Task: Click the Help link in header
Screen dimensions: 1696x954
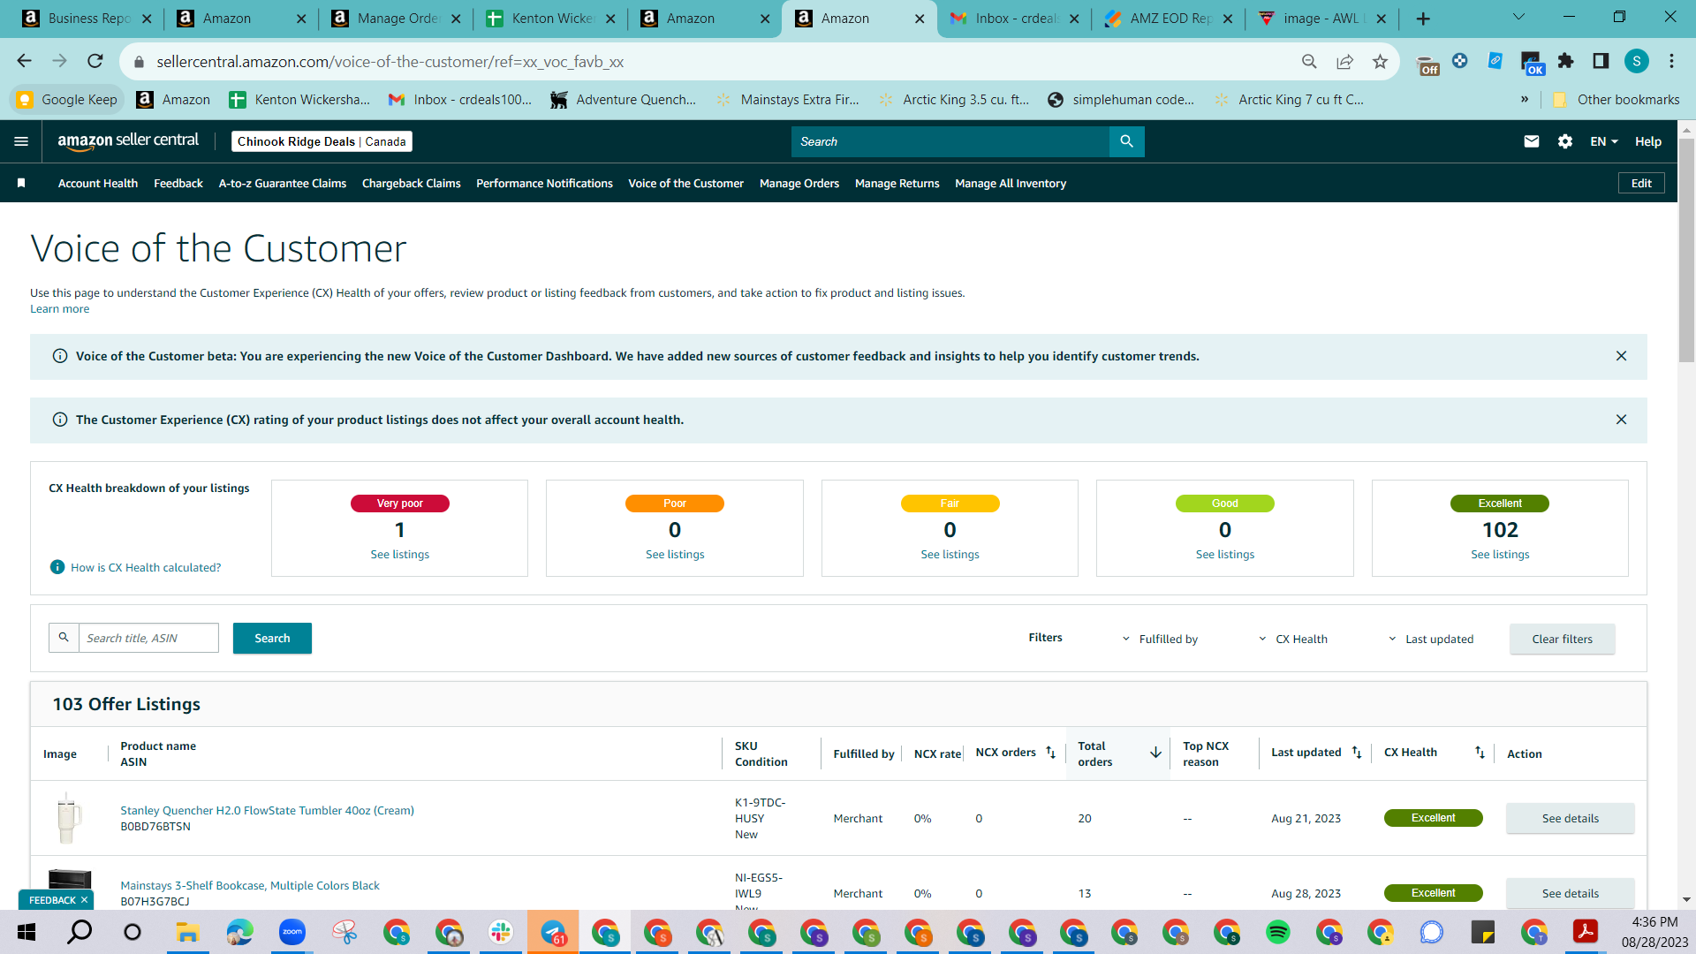Action: 1647,141
